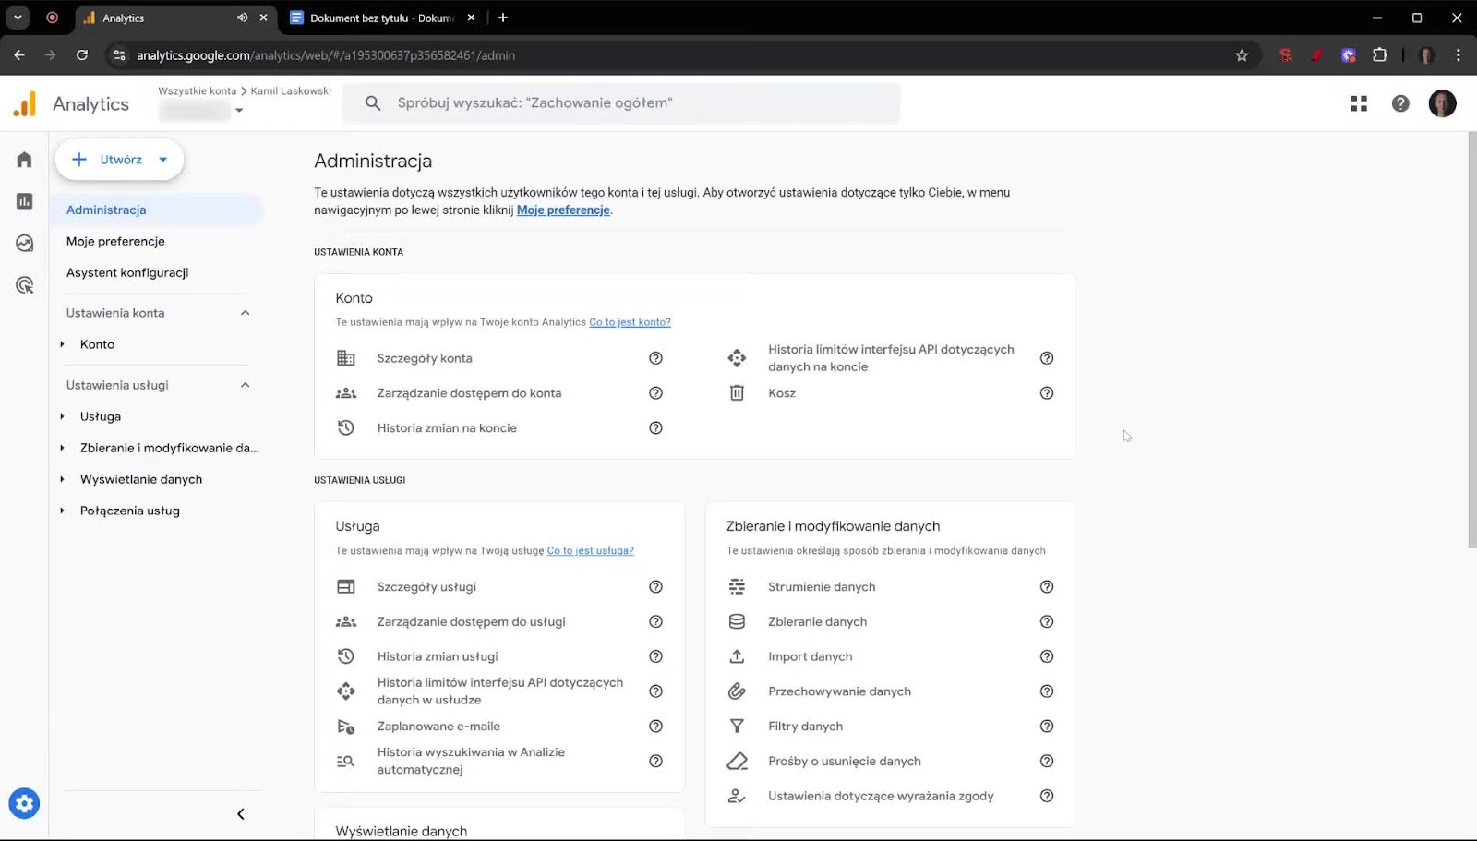Click the Zaplanowane e-maile icon
The image size is (1477, 841).
(x=346, y=727)
